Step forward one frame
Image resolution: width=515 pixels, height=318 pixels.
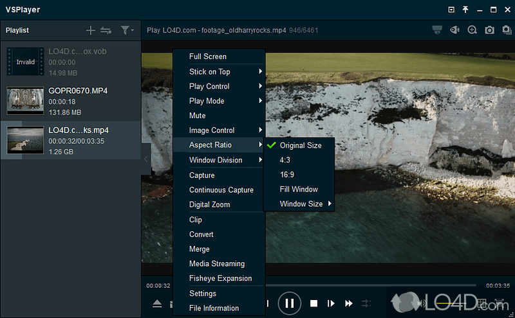(331, 304)
